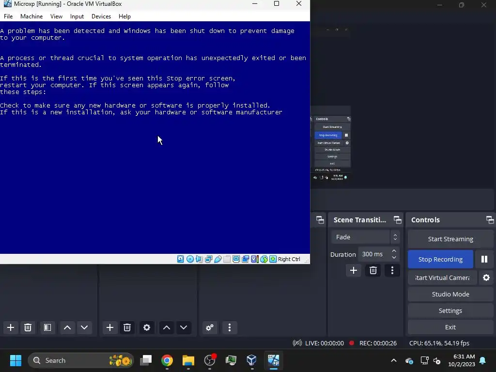This screenshot has width=496, height=372.
Task: Increase the transition Duration value
Action: (394, 251)
